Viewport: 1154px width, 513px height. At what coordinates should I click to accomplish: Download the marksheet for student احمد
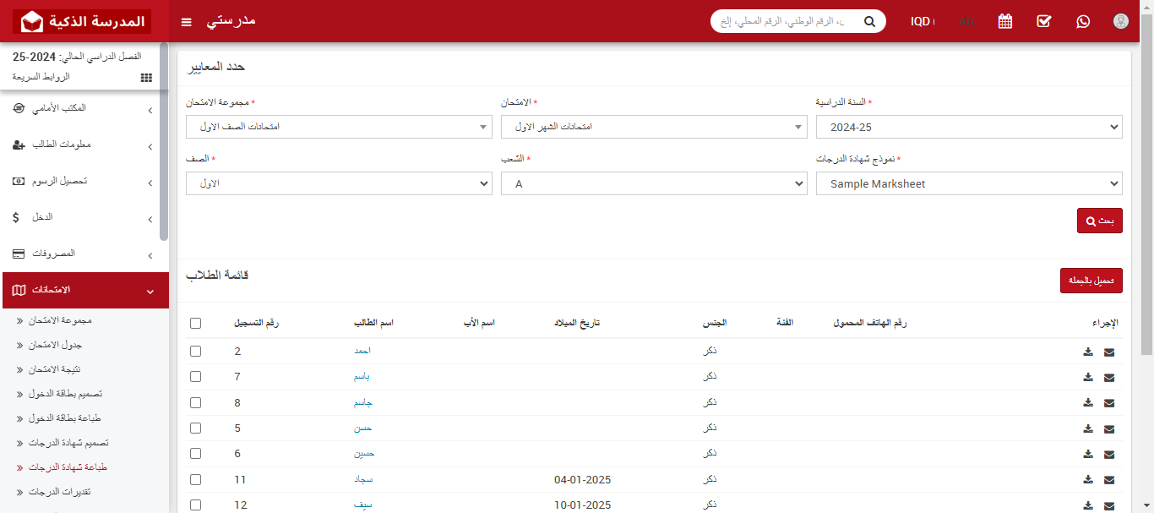[x=1088, y=352]
